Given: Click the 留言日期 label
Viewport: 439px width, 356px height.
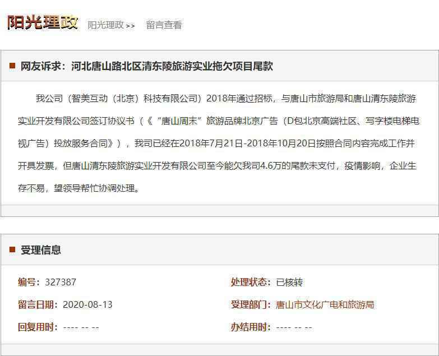Looking at the screenshot, I should pyautogui.click(x=38, y=304).
